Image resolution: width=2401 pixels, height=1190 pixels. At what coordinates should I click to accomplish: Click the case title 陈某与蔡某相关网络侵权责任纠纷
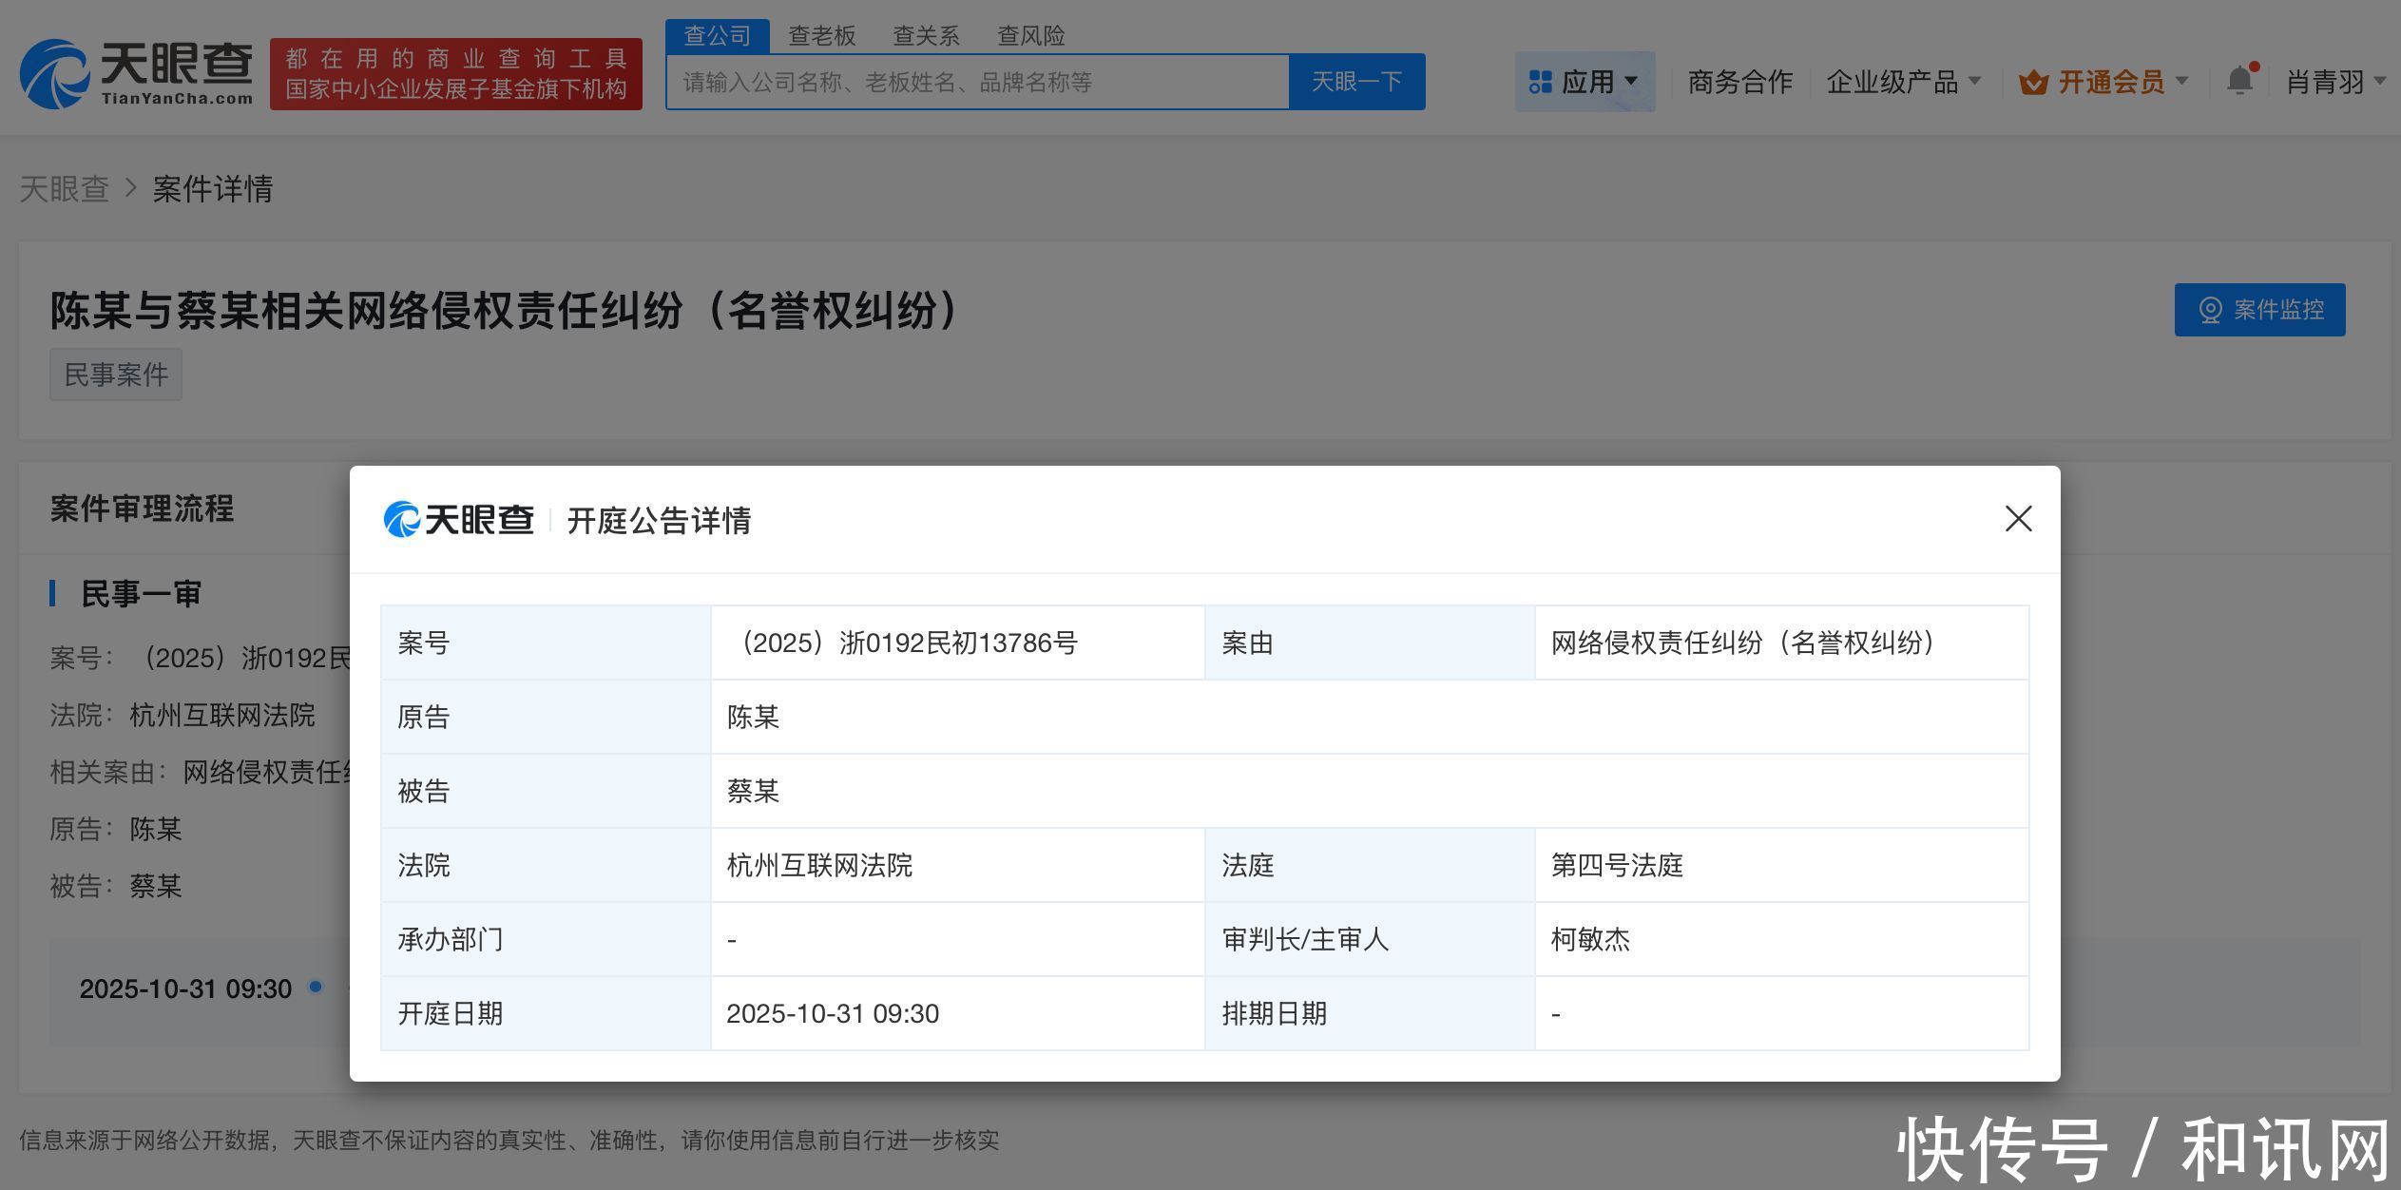point(505,310)
